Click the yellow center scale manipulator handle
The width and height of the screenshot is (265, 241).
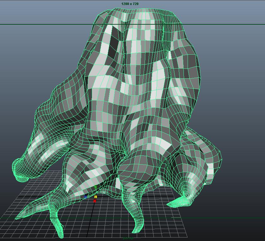(x=96, y=196)
